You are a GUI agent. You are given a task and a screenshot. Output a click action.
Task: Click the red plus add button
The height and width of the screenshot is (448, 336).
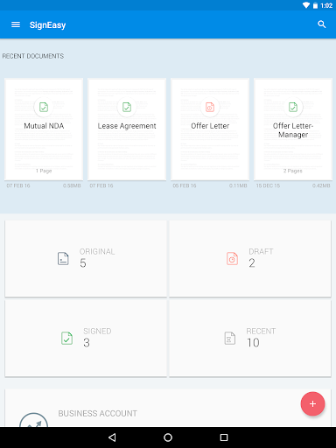pyautogui.click(x=312, y=403)
